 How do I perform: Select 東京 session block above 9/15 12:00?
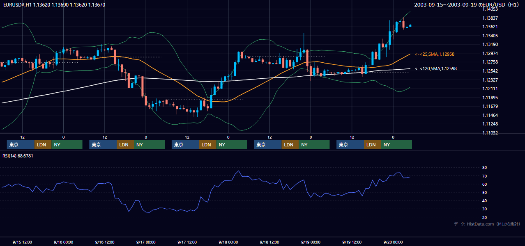[21, 145]
